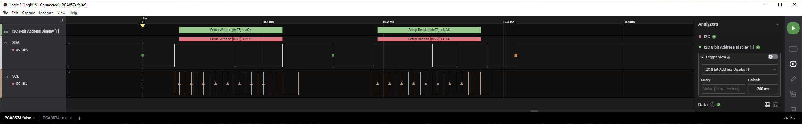Open the Measurements ruler sidebar icon
Screen dimensions: 802x124
(x=793, y=79)
